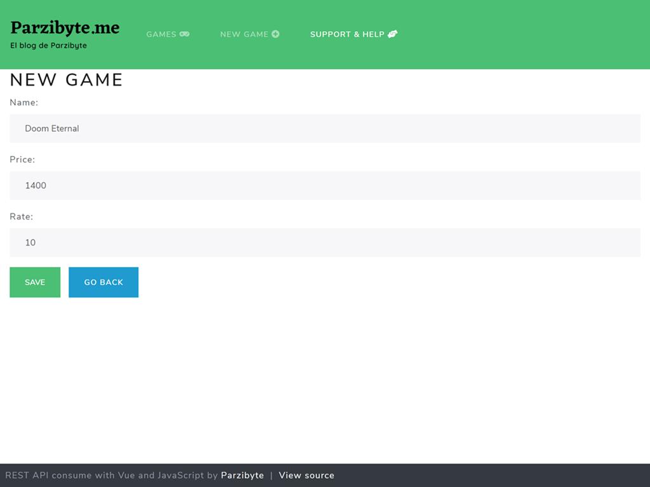Select the Rate field showing 10
Viewport: 650px width, 487px height.
pyautogui.click(x=325, y=242)
